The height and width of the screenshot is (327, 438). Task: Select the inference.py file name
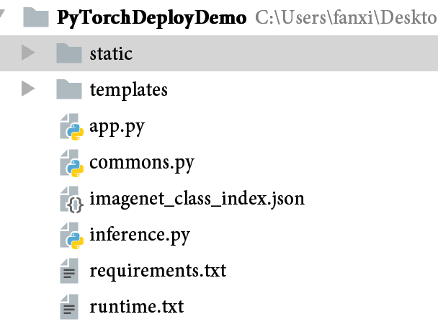tap(140, 236)
